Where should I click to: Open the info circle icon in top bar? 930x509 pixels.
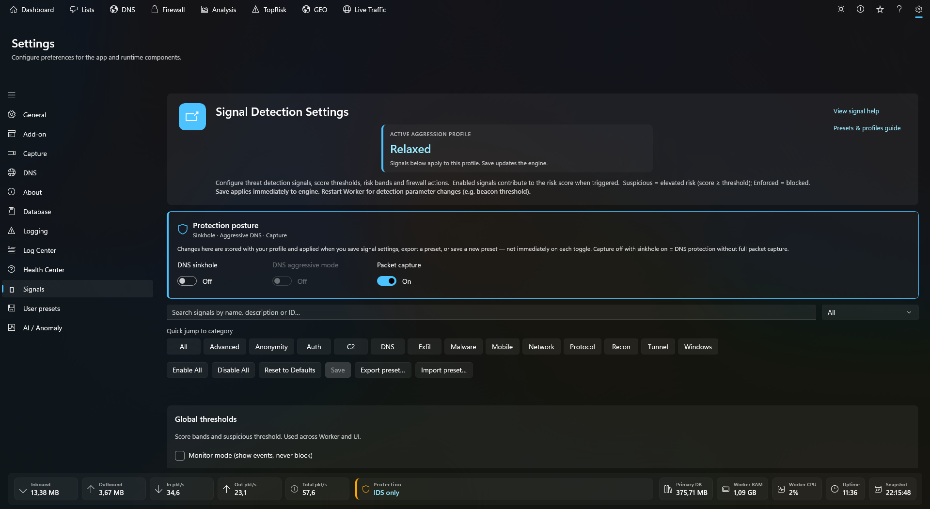coord(860,9)
